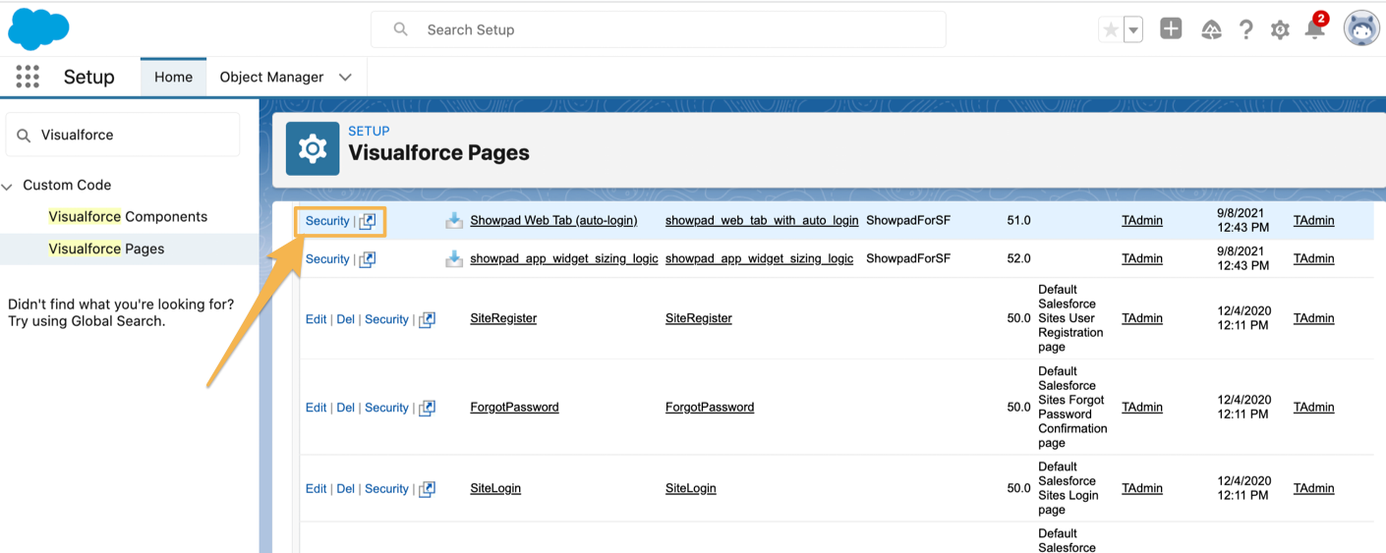This screenshot has height=553, width=1386.
Task: Click Del link for SiteLogin page
Action: click(x=345, y=488)
